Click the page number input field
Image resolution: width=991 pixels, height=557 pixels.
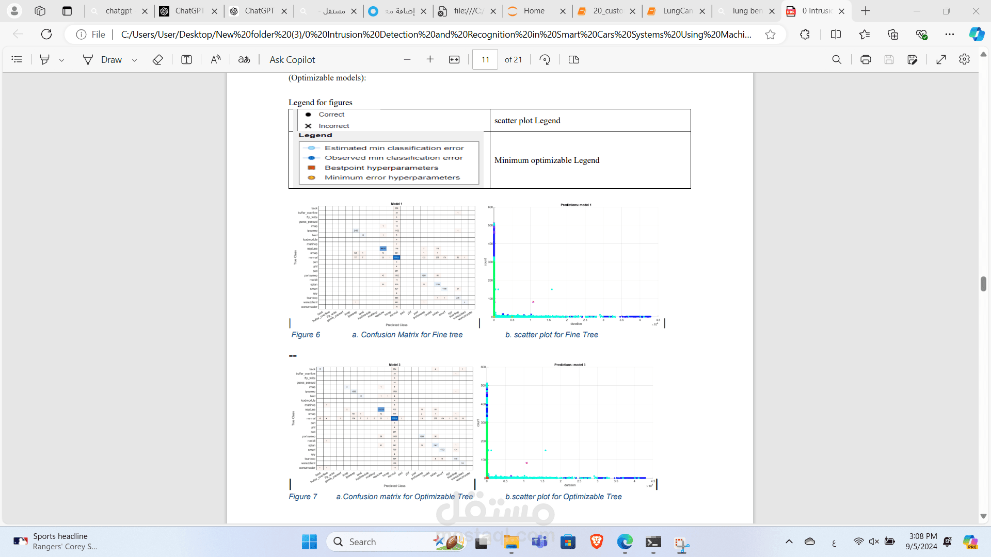pyautogui.click(x=485, y=60)
